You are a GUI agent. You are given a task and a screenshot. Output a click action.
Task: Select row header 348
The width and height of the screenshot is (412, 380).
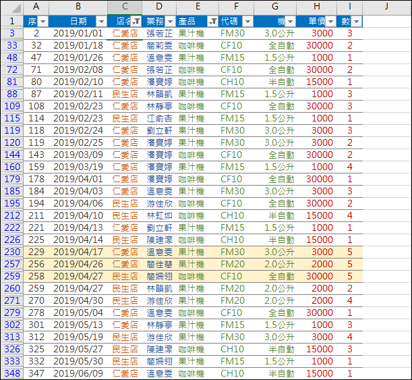coord(12,373)
